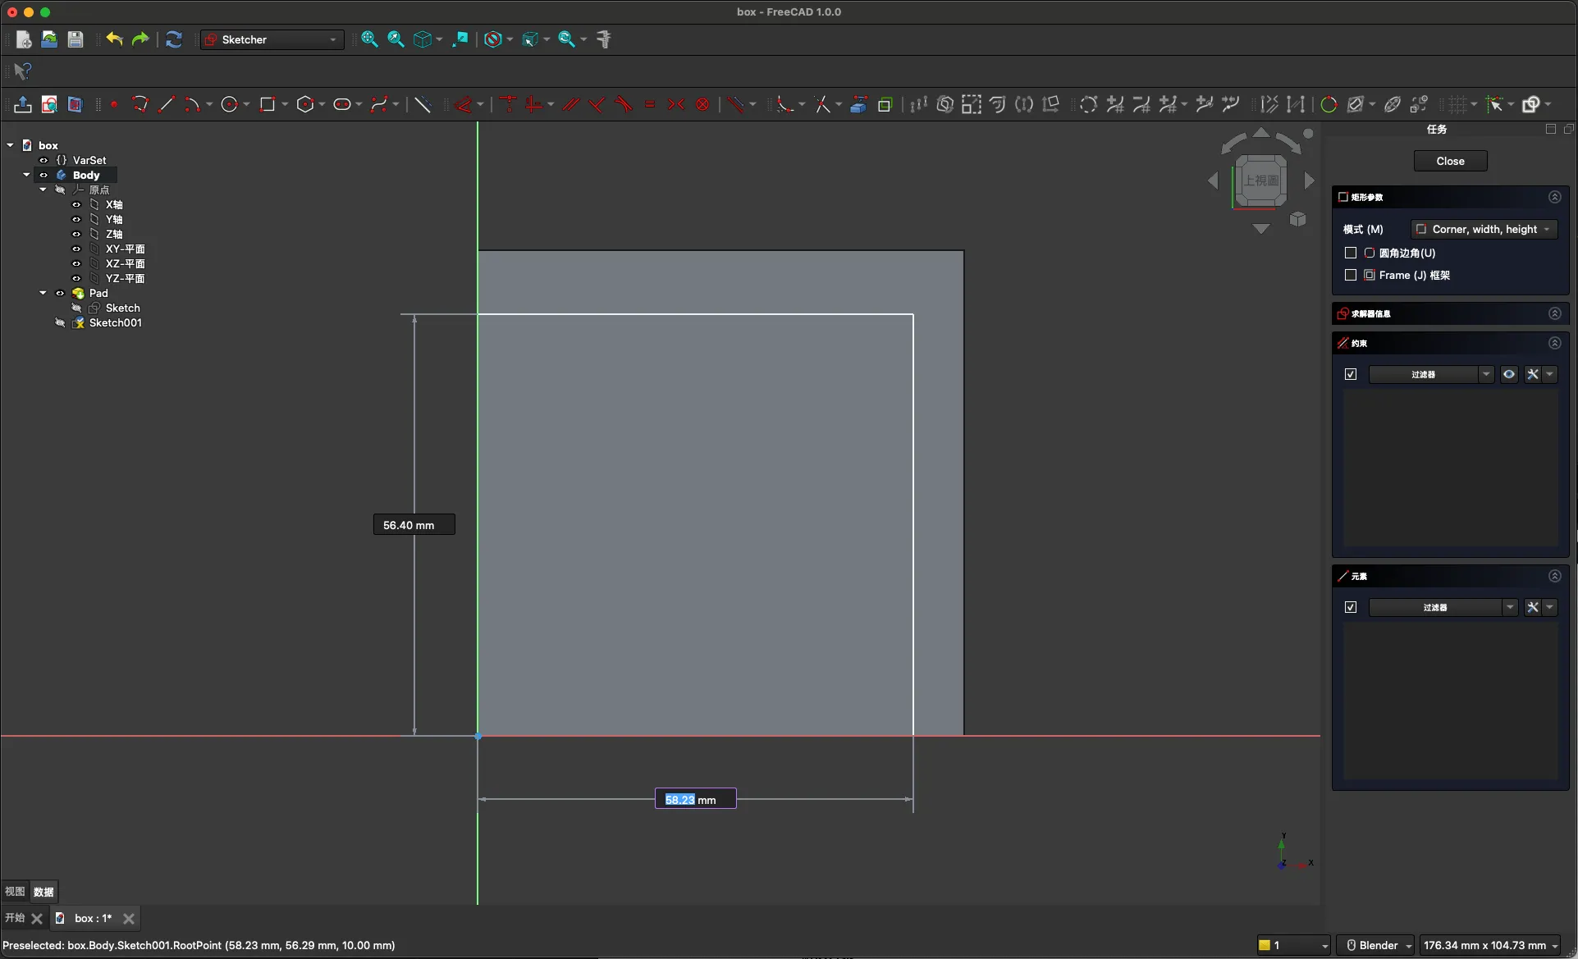The height and width of the screenshot is (959, 1578).
Task: Switch to the 数据 data tab
Action: [x=43, y=892]
